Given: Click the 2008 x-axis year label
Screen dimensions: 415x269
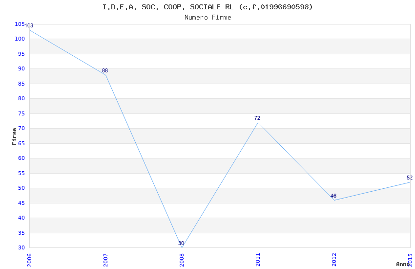Looking at the screenshot, I should coord(182,260).
